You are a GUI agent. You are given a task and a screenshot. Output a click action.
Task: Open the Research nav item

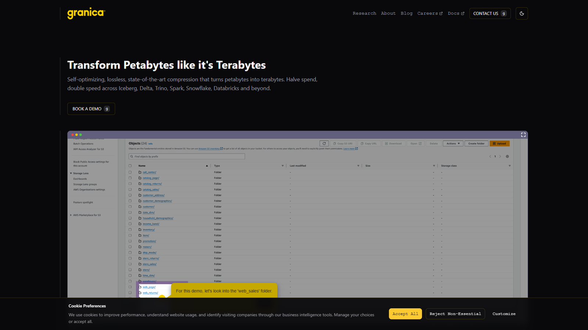click(365, 14)
